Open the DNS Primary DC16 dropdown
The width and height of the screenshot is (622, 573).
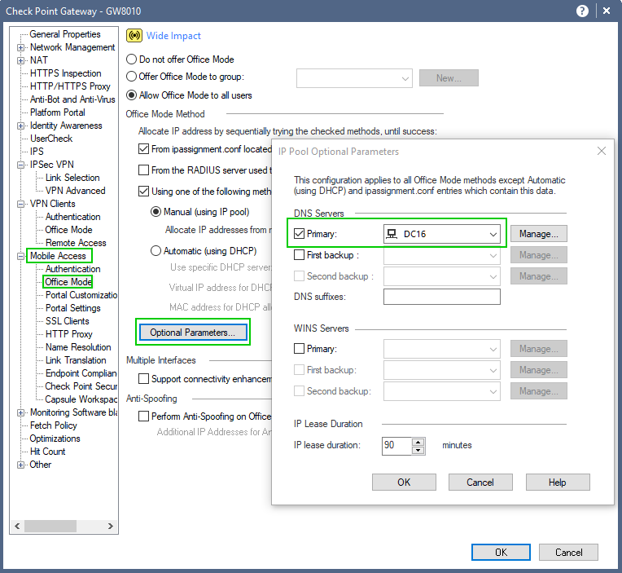point(441,234)
